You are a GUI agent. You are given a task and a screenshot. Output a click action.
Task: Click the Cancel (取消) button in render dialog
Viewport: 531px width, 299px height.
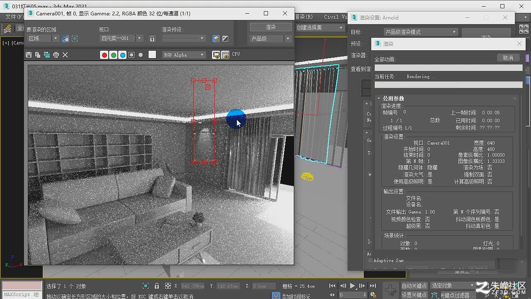pos(508,58)
